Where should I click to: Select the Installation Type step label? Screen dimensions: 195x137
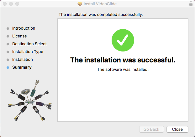[28, 52]
